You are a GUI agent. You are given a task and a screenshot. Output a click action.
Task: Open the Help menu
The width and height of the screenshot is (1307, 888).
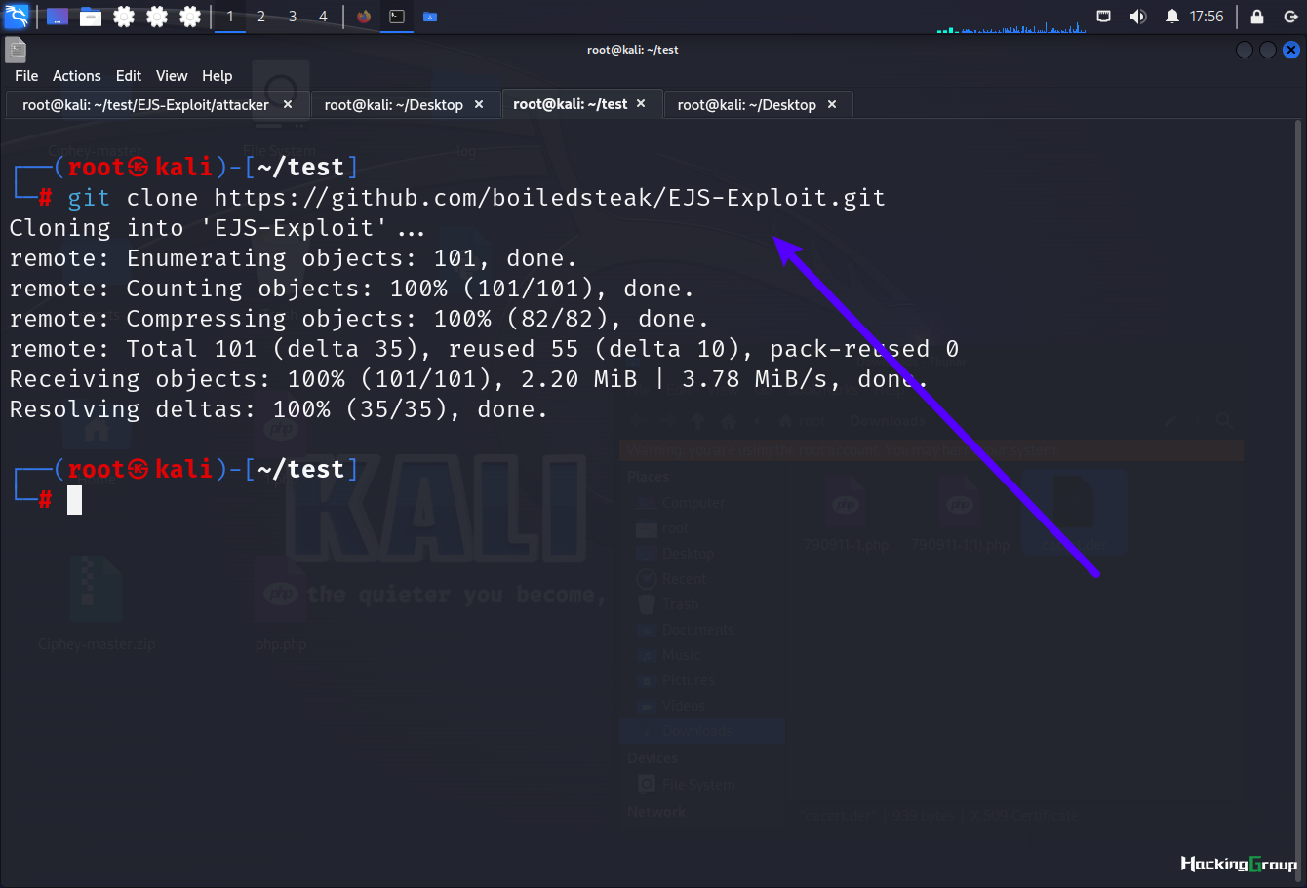click(x=218, y=76)
